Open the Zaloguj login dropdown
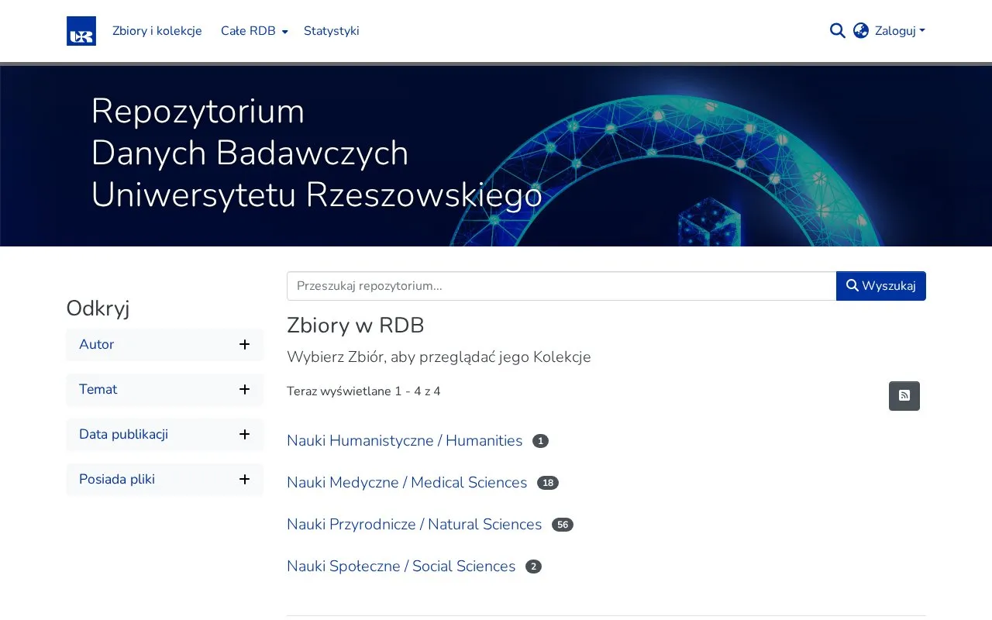The height and width of the screenshot is (620, 992). pyautogui.click(x=900, y=31)
